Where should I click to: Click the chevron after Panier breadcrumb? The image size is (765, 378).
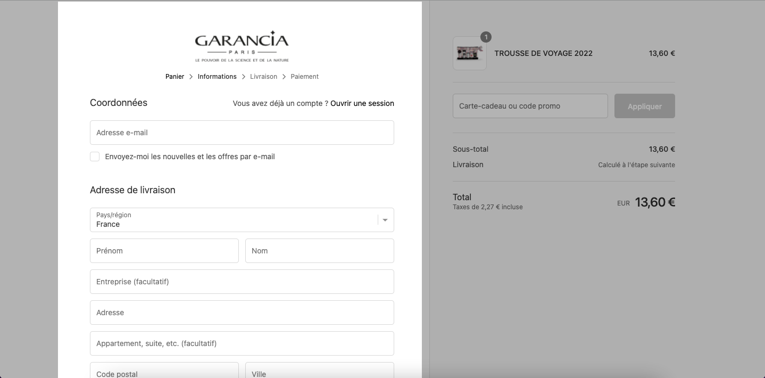click(x=191, y=77)
